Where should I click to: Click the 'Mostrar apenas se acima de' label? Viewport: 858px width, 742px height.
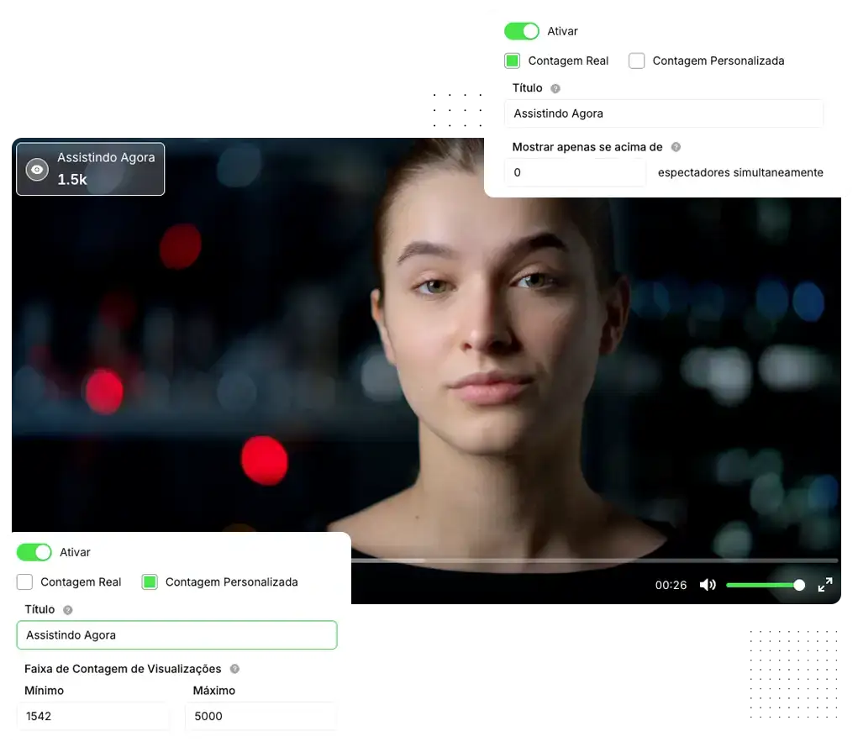tap(587, 147)
